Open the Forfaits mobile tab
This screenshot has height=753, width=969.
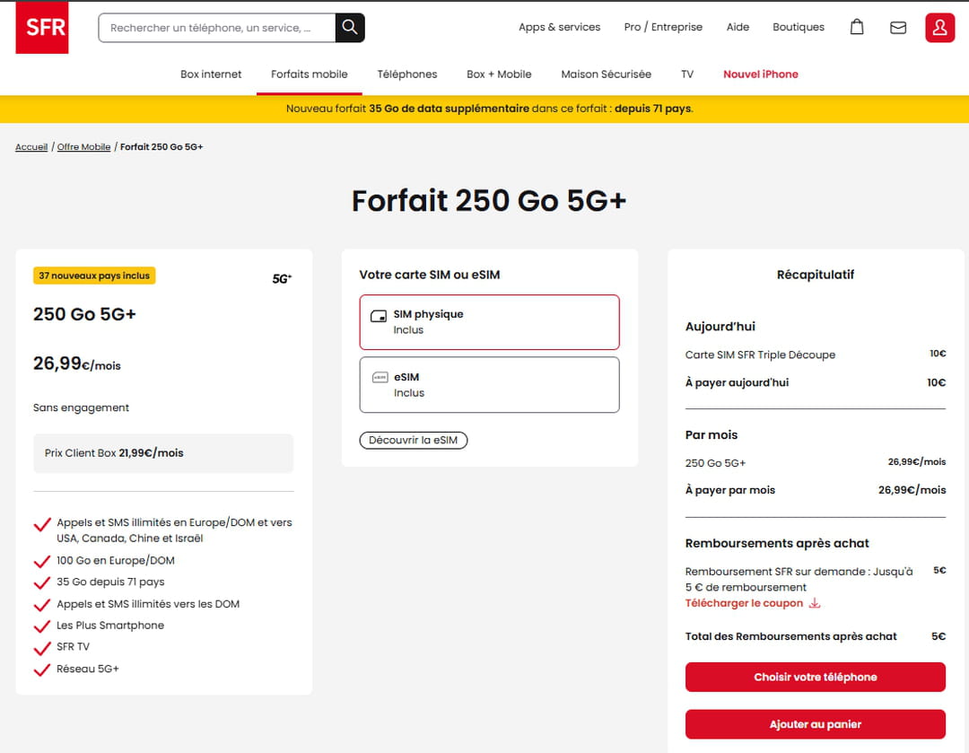310,74
